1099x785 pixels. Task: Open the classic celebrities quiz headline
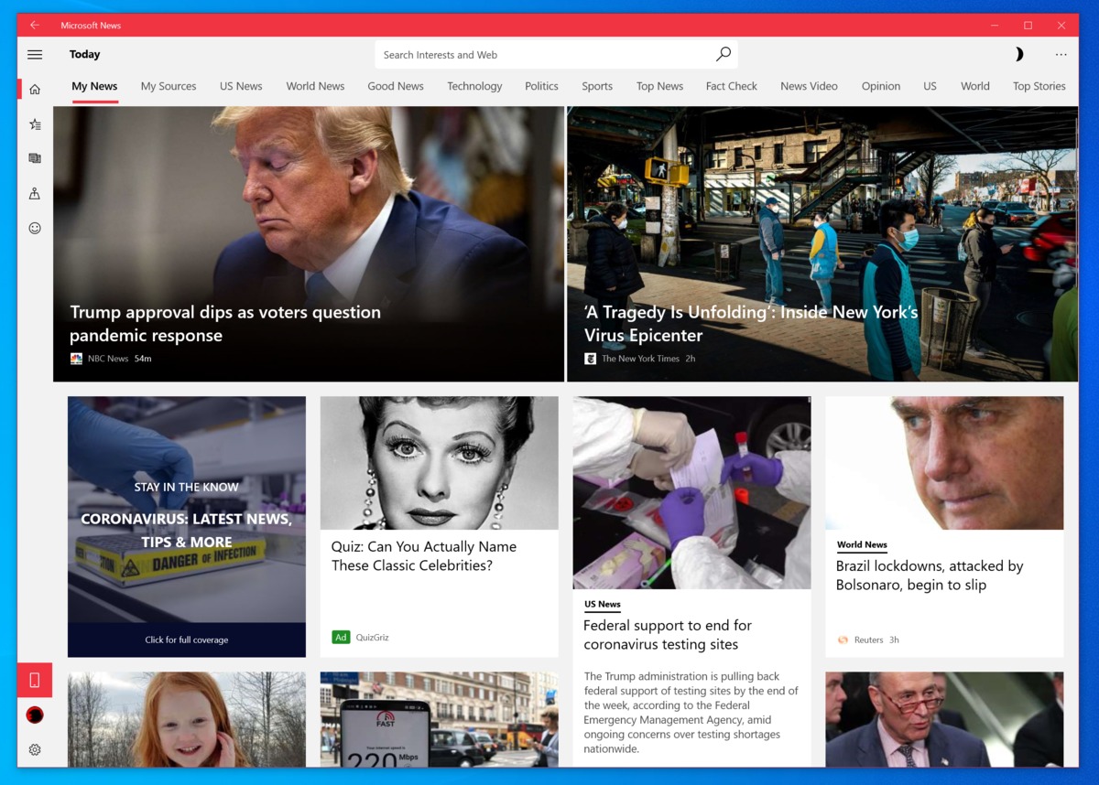pos(424,556)
